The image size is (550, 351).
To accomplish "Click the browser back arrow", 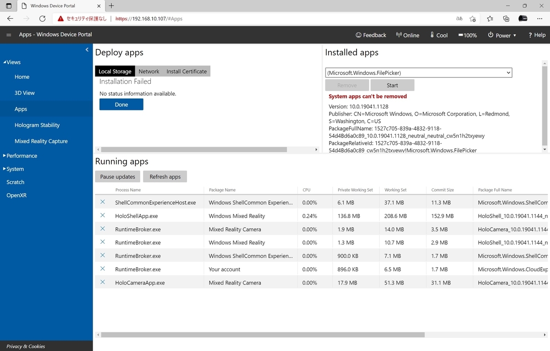I will tap(10, 19).
